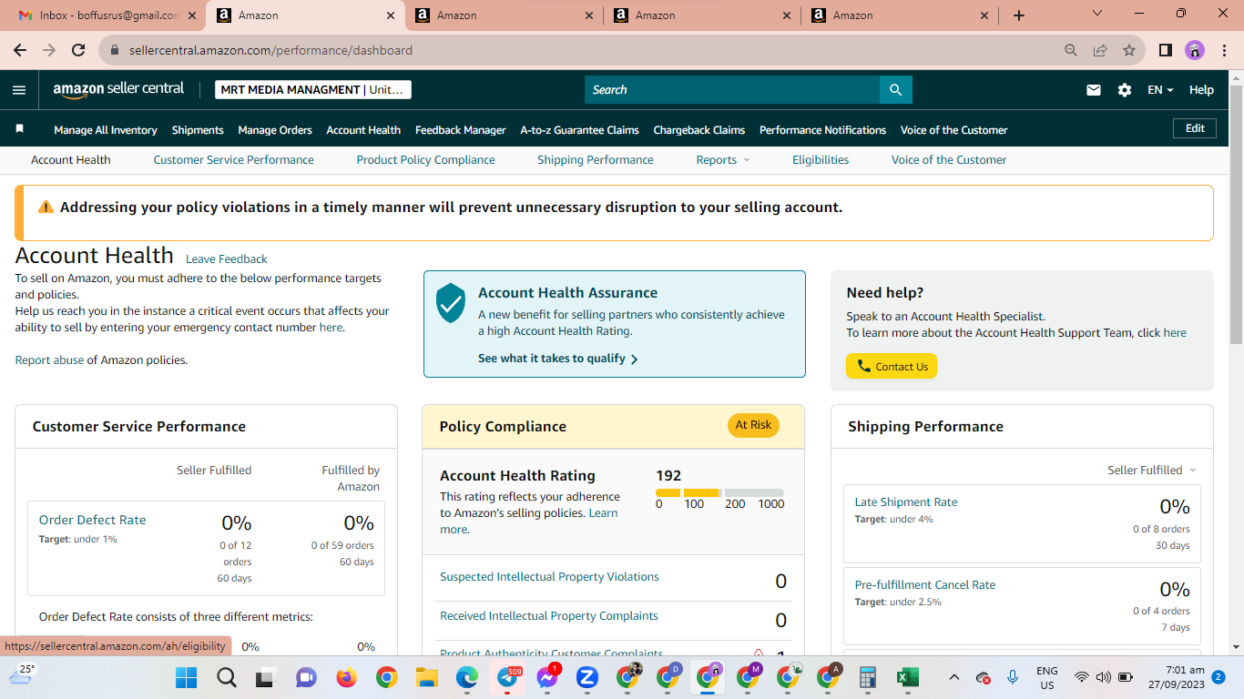Click the Amazon Seller Central logo
This screenshot has width=1244, height=699.
pos(118,89)
